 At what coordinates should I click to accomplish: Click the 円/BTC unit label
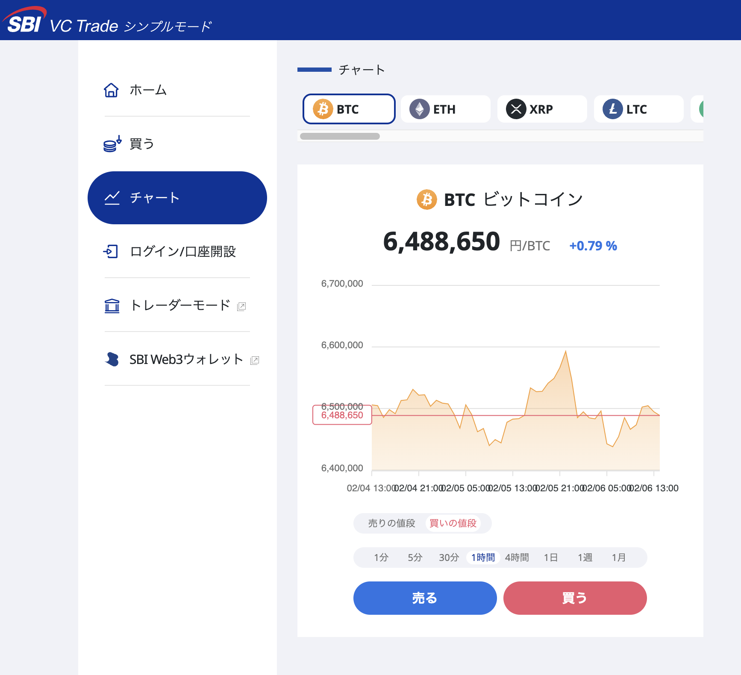coord(530,246)
